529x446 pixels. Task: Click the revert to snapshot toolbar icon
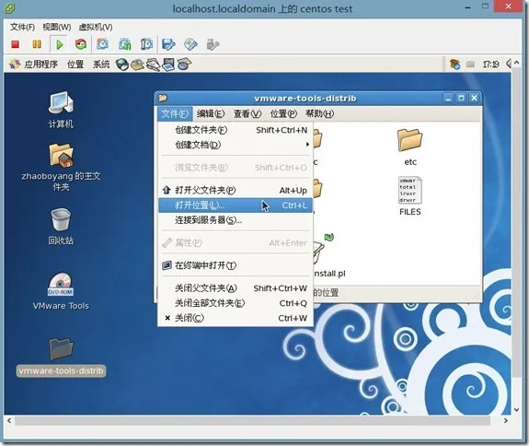click(x=125, y=44)
